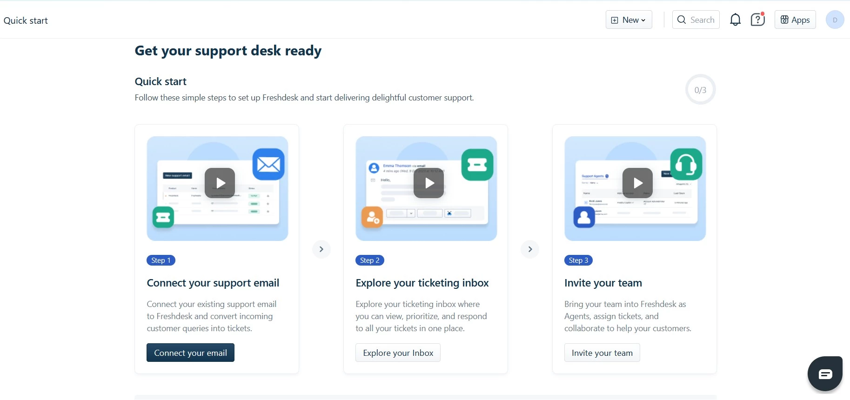
Task: Click the Explore your Inbox button
Action: click(x=398, y=353)
